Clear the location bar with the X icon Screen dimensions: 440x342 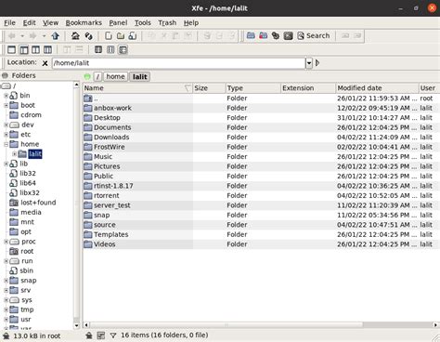click(45, 63)
